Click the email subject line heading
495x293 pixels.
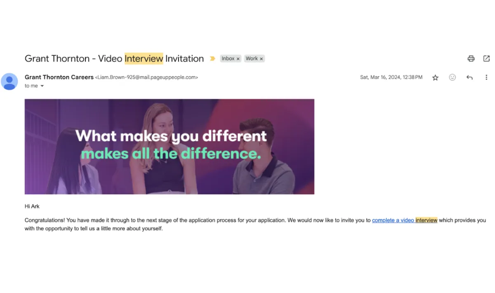(x=114, y=59)
